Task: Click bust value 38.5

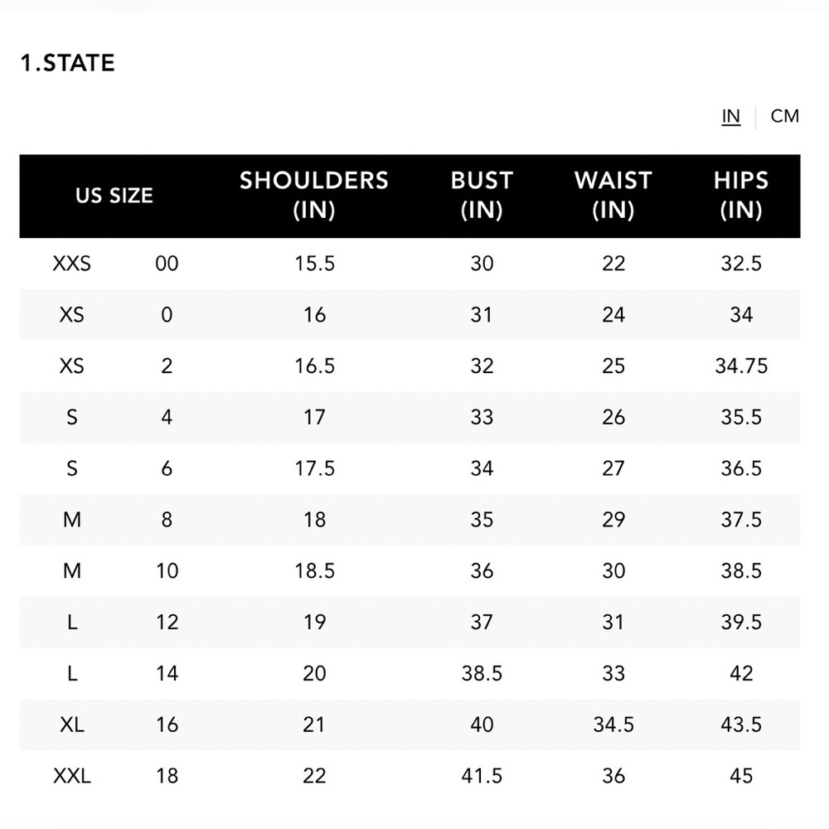Action: [482, 673]
